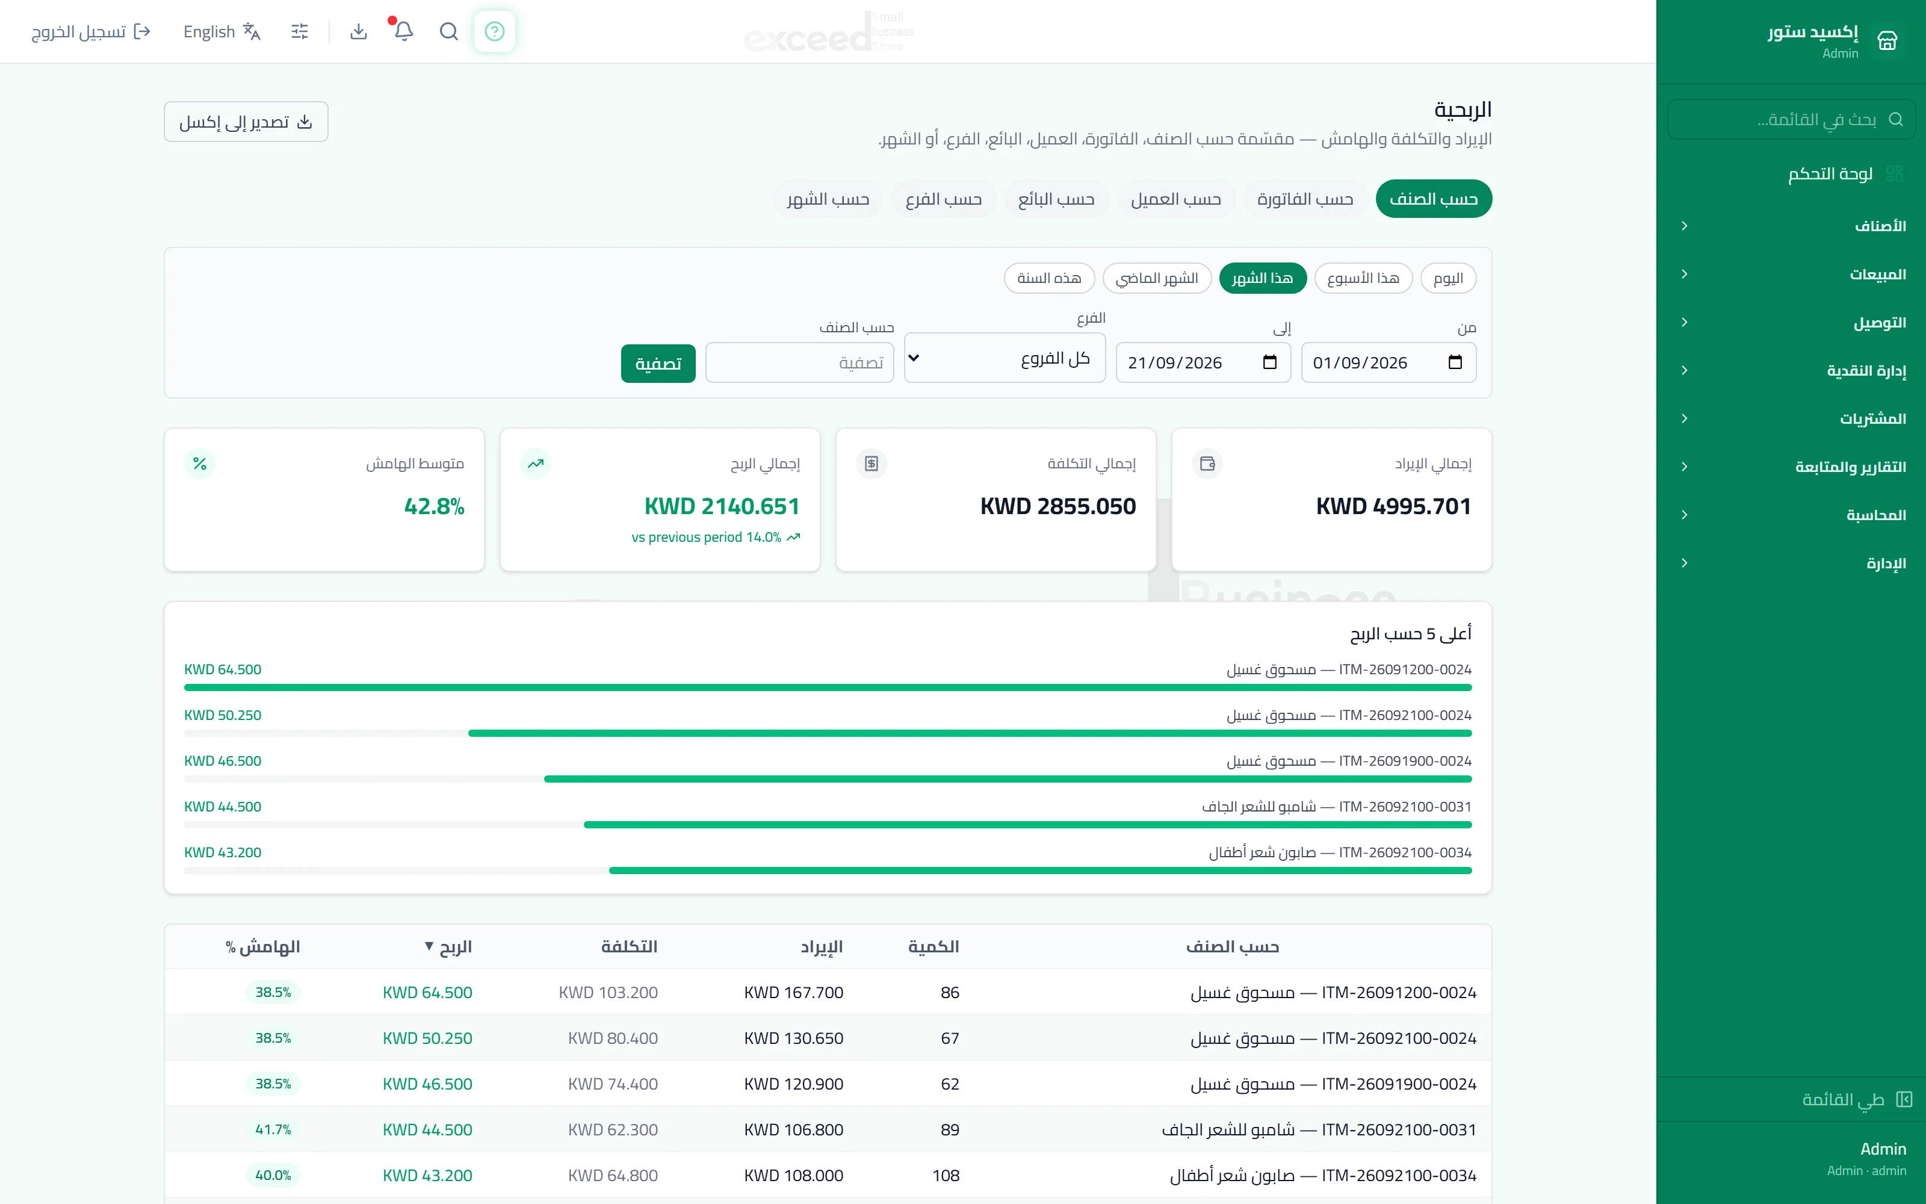Expand المشتريات sidebar section
This screenshot has width=1926, height=1204.
[1792, 419]
